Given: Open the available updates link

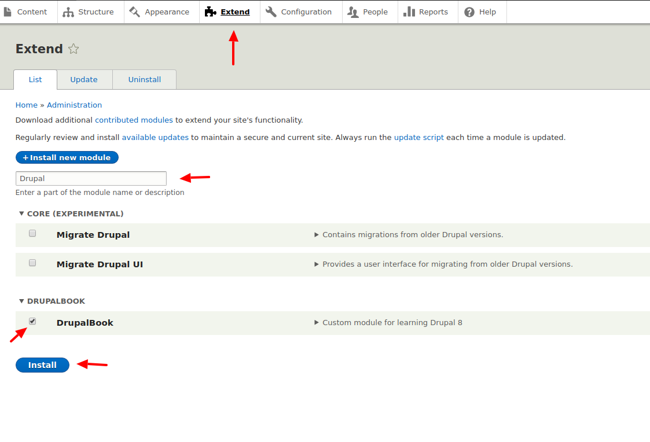Looking at the screenshot, I should point(155,138).
